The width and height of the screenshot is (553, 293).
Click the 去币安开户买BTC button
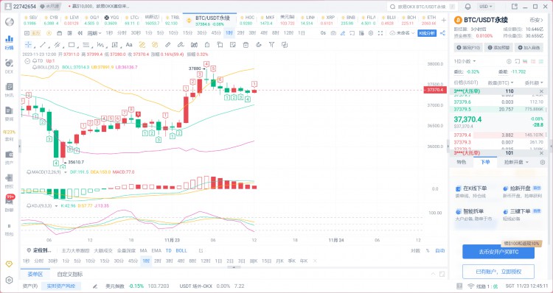tap(498, 253)
